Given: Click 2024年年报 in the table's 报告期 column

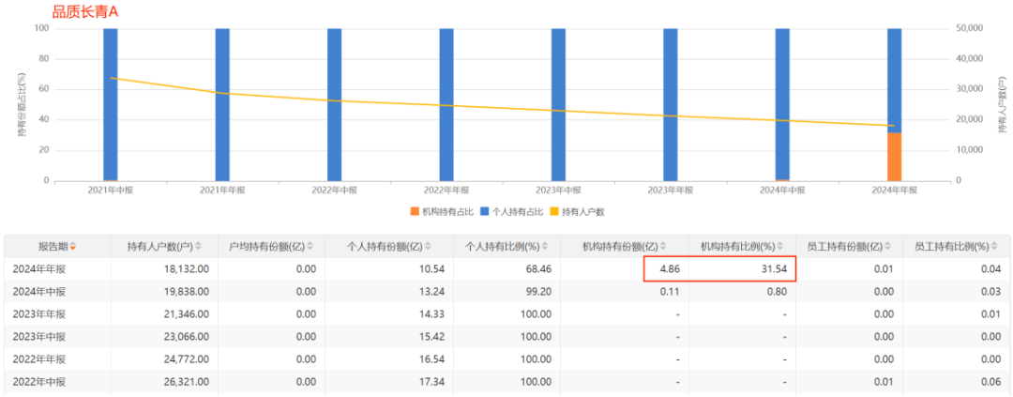Looking at the screenshot, I should (x=38, y=268).
